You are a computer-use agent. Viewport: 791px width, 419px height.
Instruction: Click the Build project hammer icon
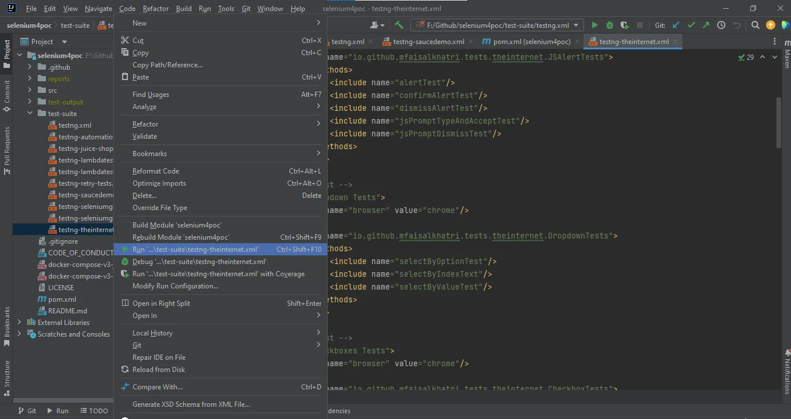pos(399,25)
